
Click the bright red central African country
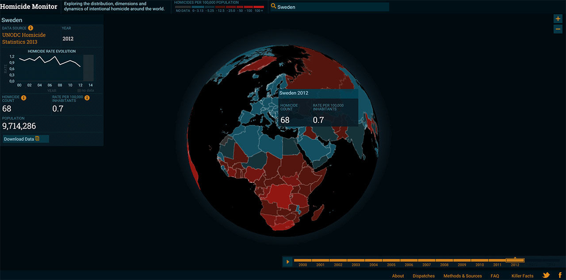280,197
